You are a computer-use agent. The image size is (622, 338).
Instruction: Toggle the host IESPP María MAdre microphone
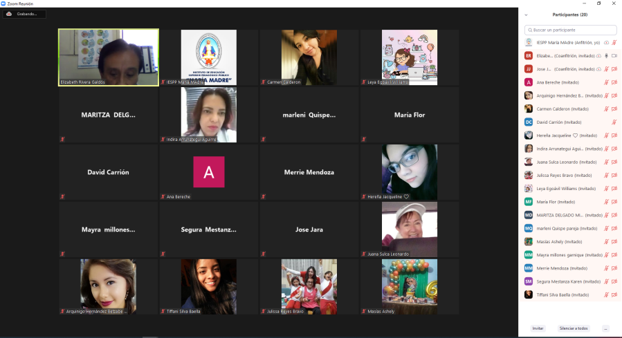(x=614, y=42)
